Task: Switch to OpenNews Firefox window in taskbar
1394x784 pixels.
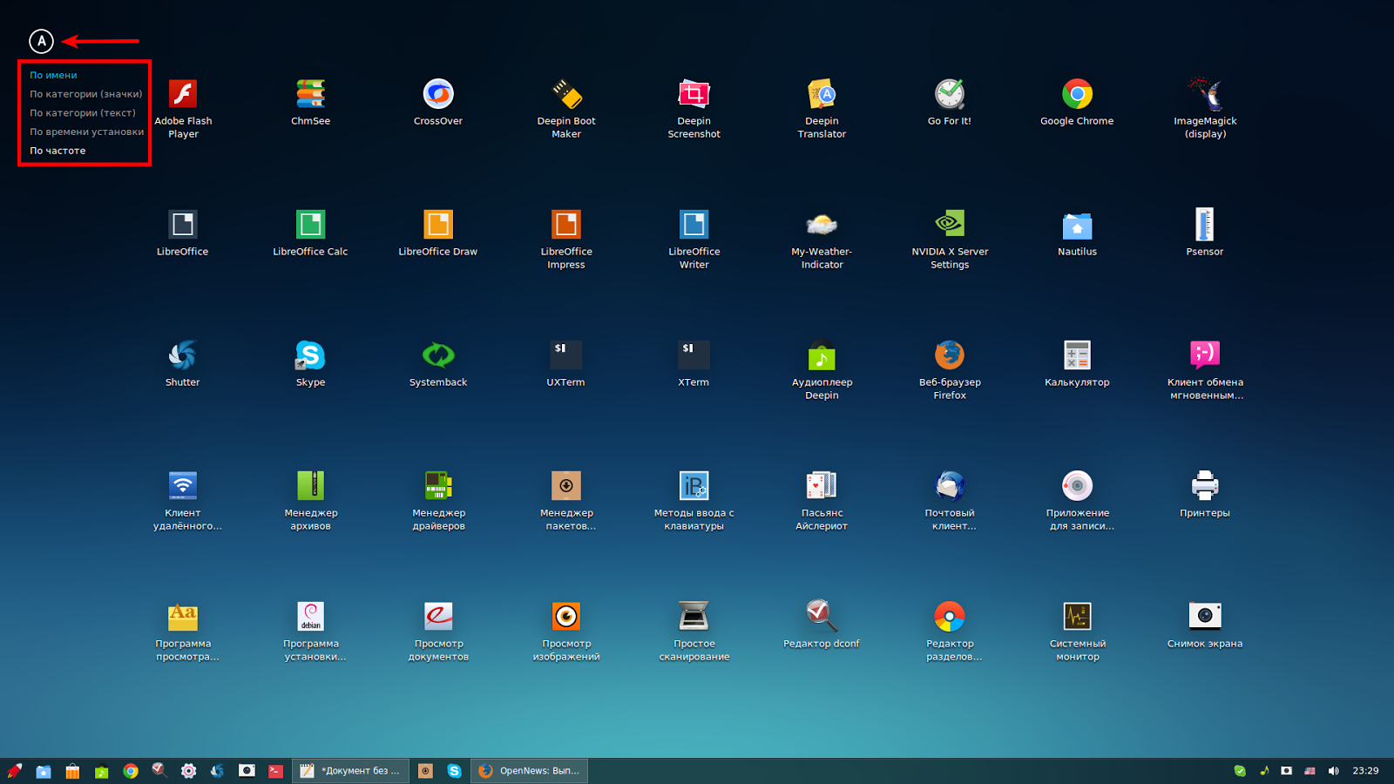Action: [530, 771]
